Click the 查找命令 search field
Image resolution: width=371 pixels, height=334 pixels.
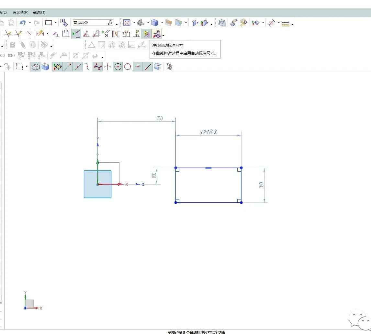point(90,23)
